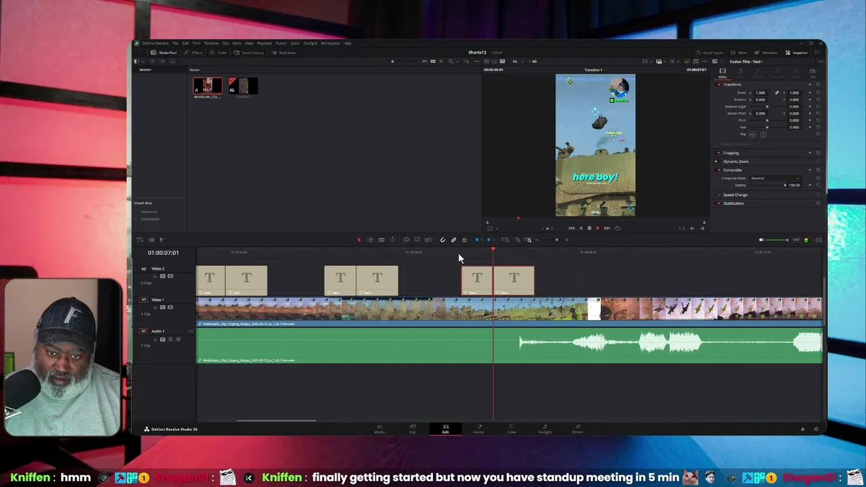
Task: Open the Workspace menu
Action: pos(330,43)
